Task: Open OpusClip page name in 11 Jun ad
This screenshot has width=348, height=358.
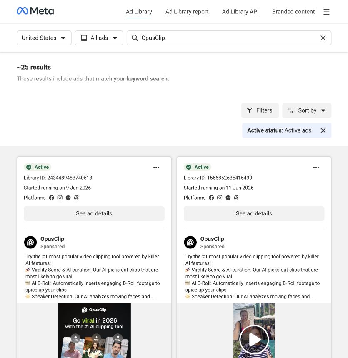Action: (x=212, y=239)
